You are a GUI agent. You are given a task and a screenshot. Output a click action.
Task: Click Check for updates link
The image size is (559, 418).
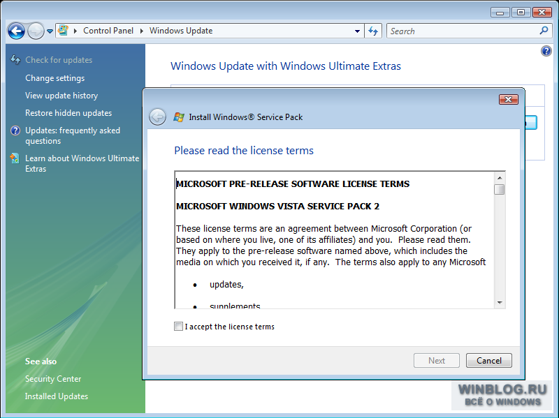pyautogui.click(x=59, y=60)
